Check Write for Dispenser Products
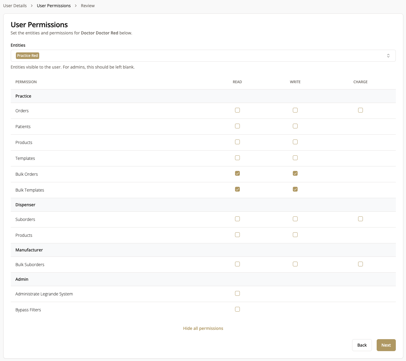Screen dimensions: 406x361 coord(295,235)
